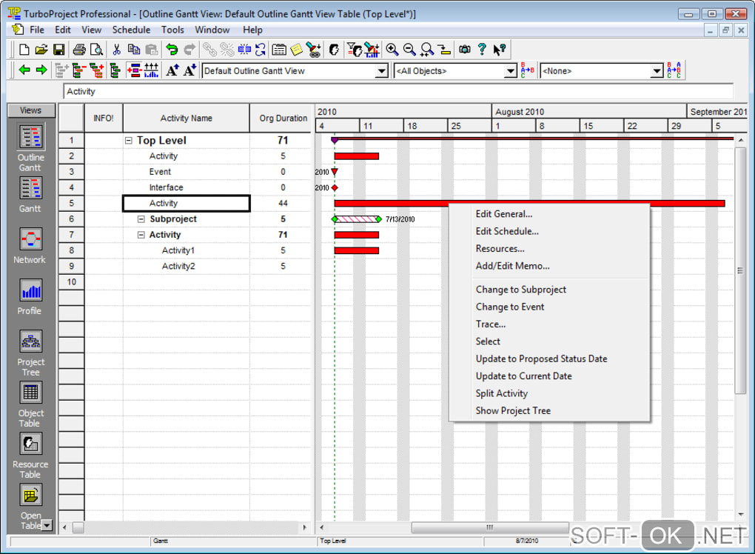Click the Gantt chart horizontal scrollbar thumb
The width and height of the screenshot is (755, 554).
point(490,527)
